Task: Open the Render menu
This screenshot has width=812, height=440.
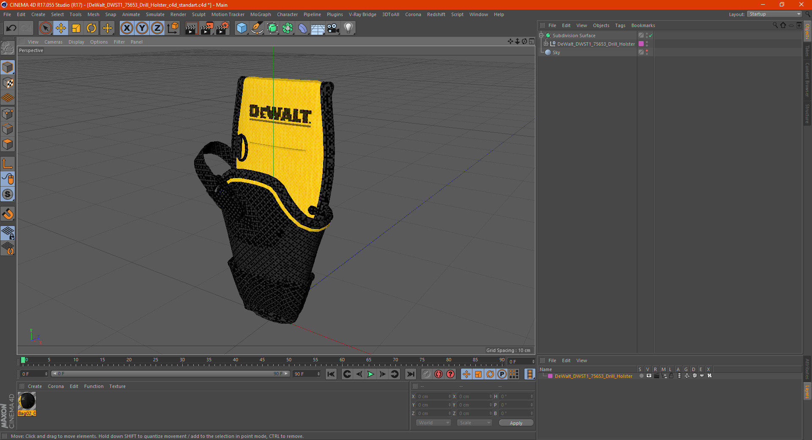Action: (178, 14)
